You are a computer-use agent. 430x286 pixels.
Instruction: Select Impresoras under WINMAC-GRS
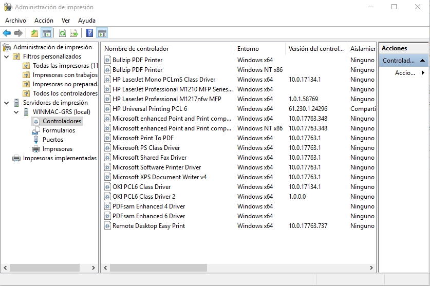58,149
